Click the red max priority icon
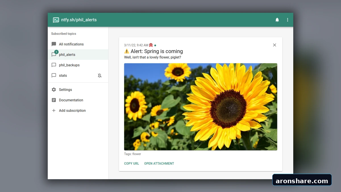The image size is (341, 192). click(x=151, y=45)
